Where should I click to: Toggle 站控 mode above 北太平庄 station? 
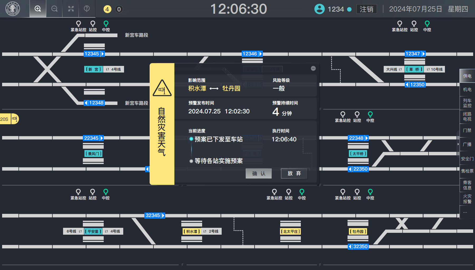pos(288,194)
